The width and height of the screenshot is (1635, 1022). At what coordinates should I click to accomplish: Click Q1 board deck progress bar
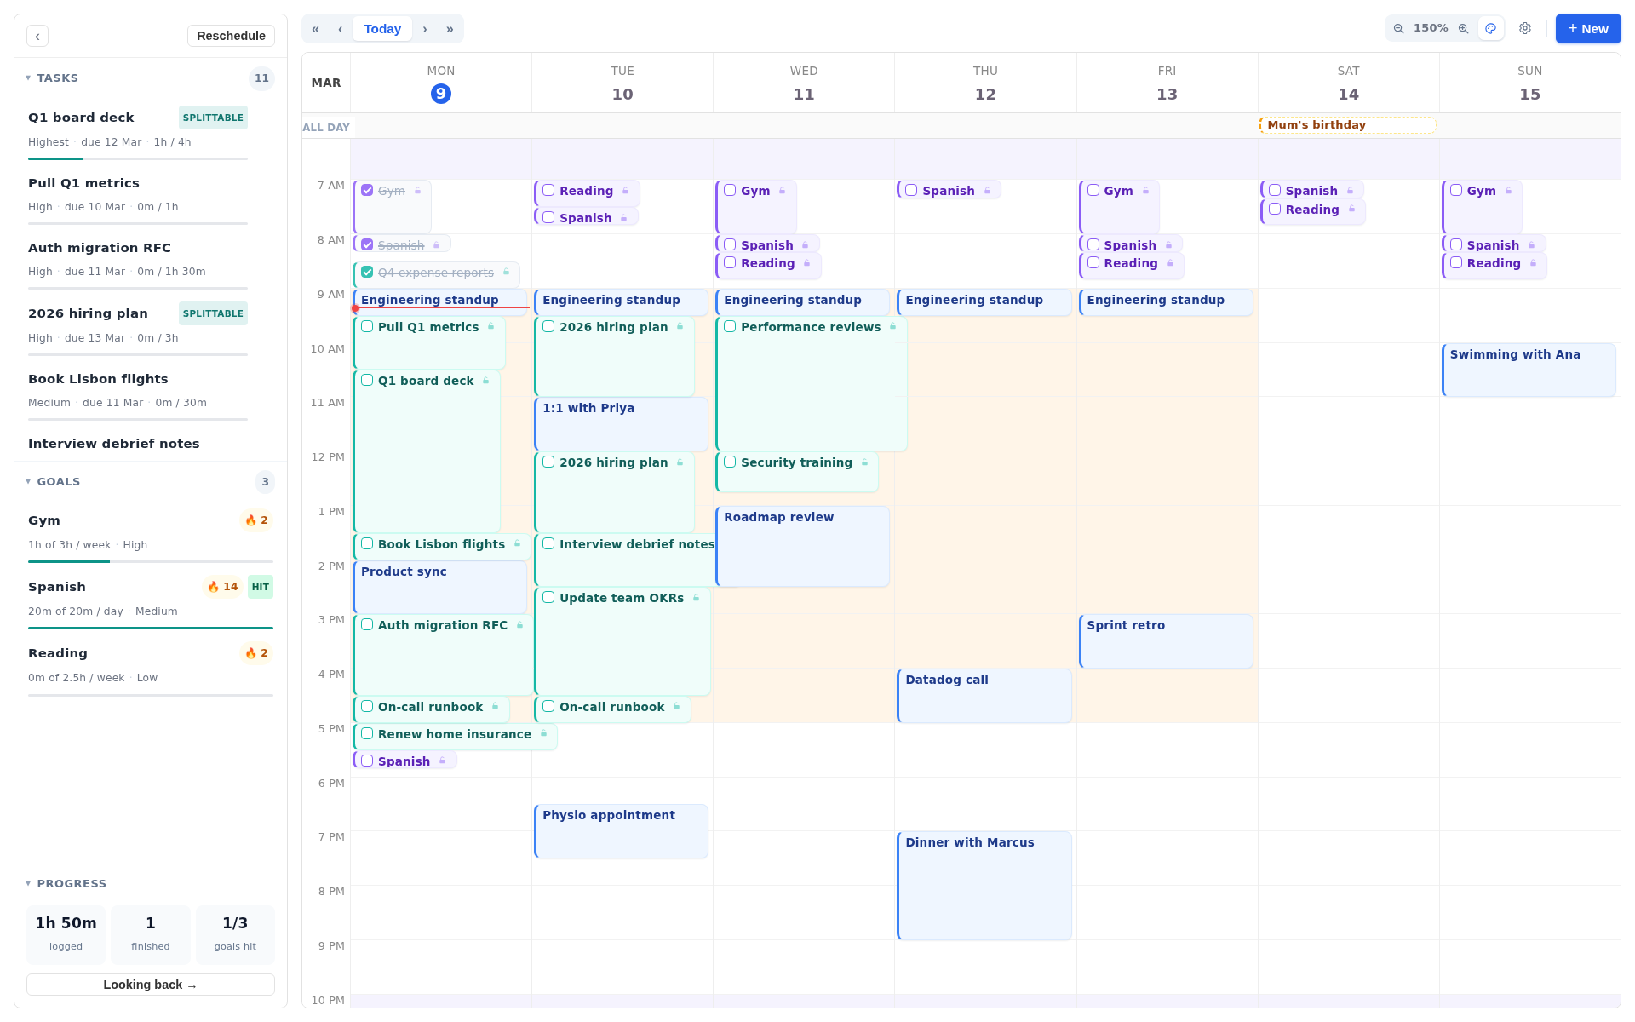(x=138, y=158)
